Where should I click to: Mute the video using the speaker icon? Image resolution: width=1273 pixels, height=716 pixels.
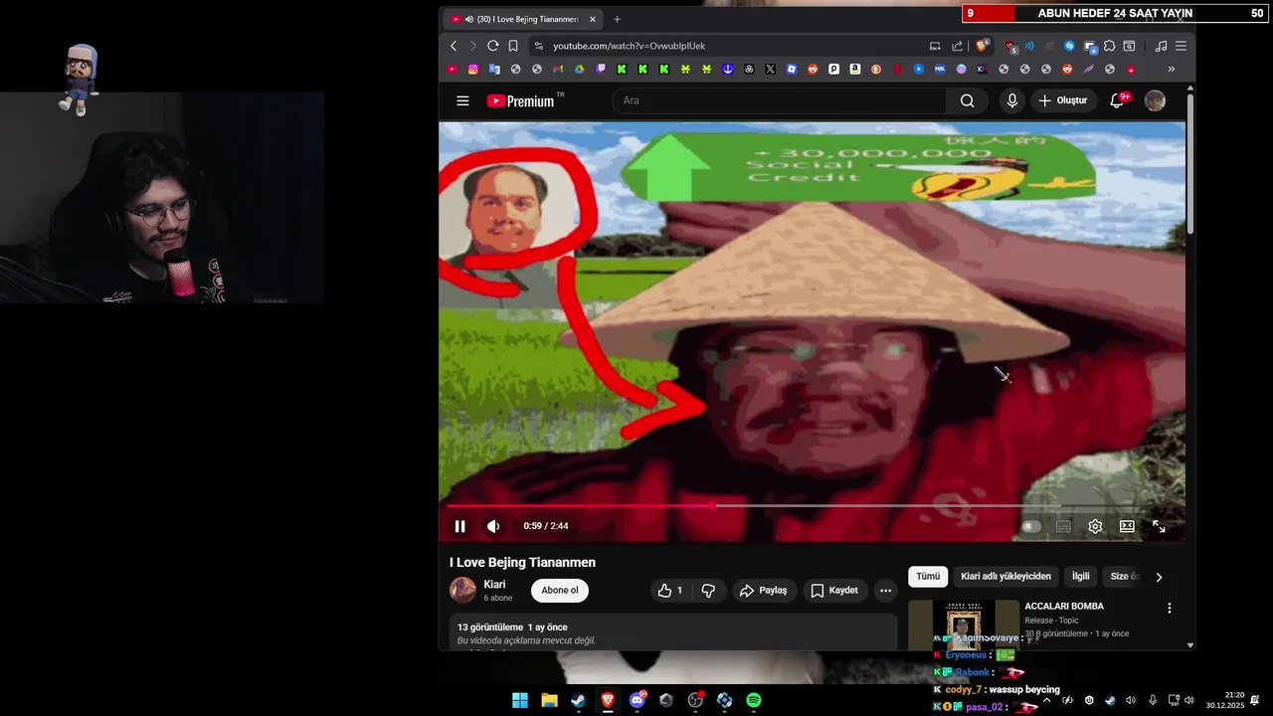493,526
